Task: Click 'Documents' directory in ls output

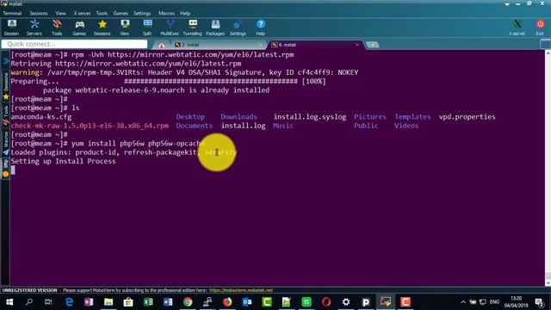Action: [x=195, y=126]
